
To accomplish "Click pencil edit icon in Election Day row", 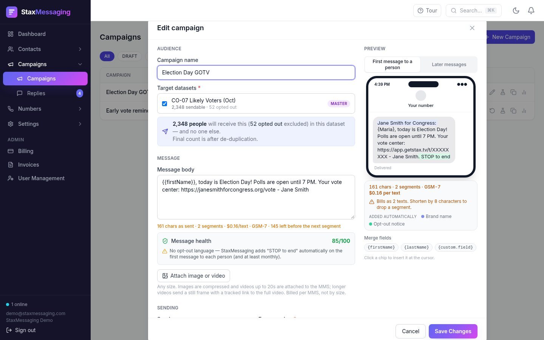I will pyautogui.click(x=492, y=92).
